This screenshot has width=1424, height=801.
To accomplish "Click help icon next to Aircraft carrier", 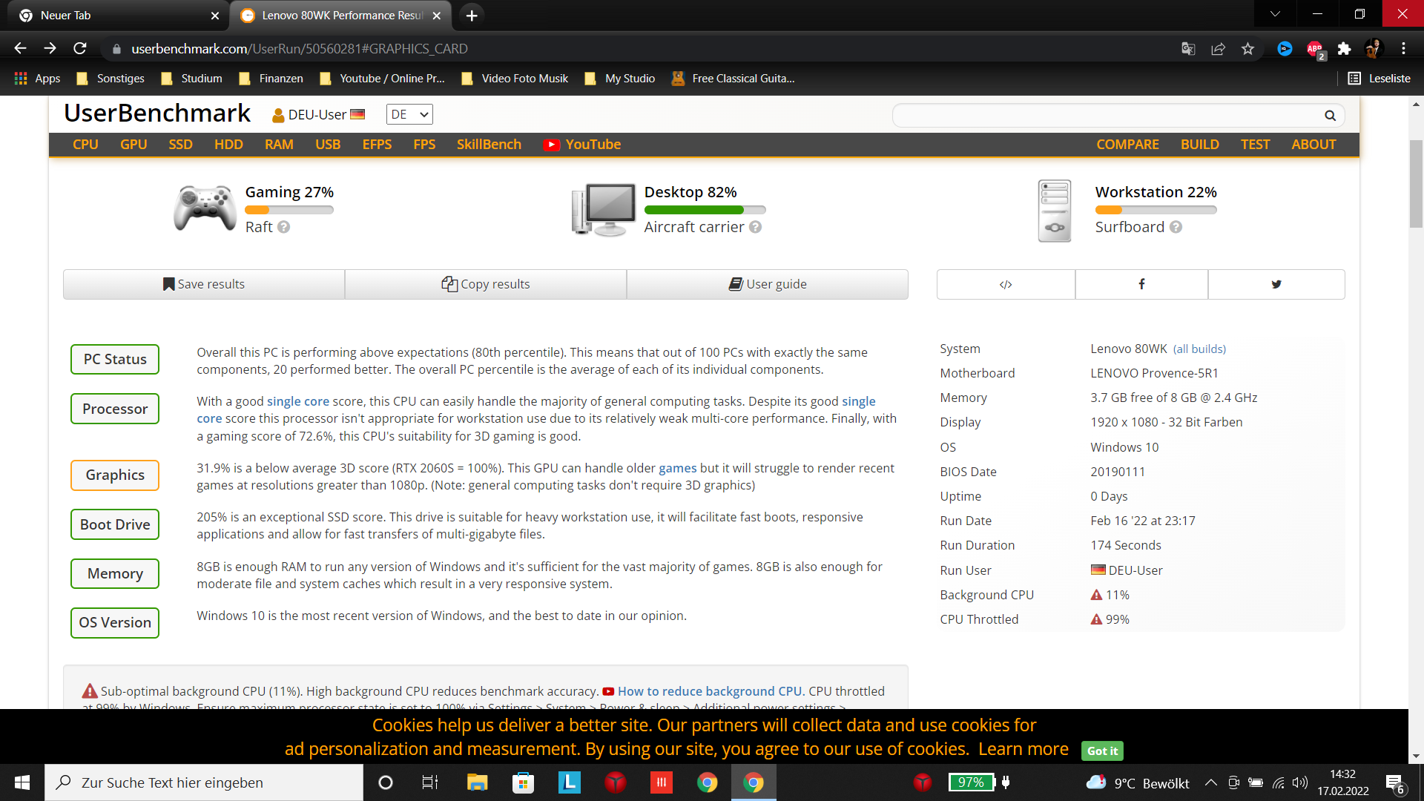I will pos(755,227).
